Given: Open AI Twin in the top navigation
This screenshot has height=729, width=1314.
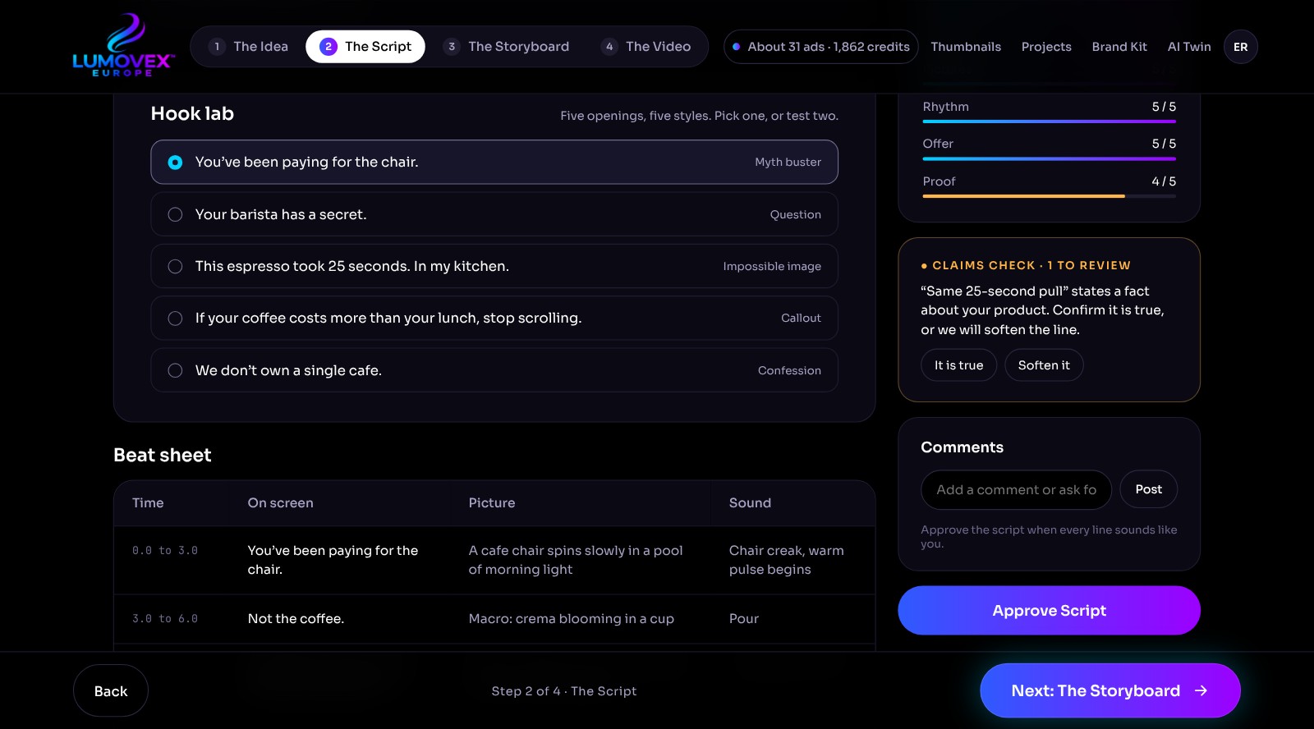Looking at the screenshot, I should click(1189, 47).
